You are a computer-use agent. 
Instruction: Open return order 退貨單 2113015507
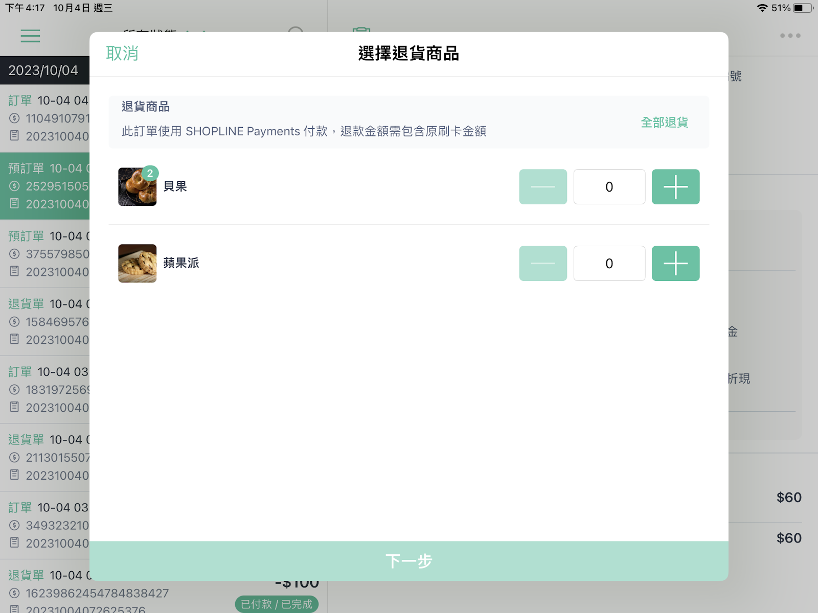45,458
